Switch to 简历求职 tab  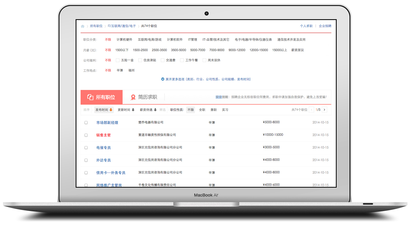pos(144,97)
